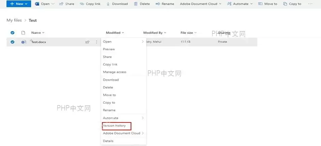Viewport: 321px width, 146px height.
Task: Open the Test.docx file name
Action: point(39,42)
